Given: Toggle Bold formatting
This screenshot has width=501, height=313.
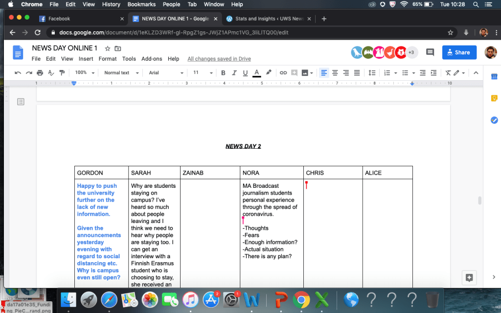Looking at the screenshot, I should pos(223,73).
